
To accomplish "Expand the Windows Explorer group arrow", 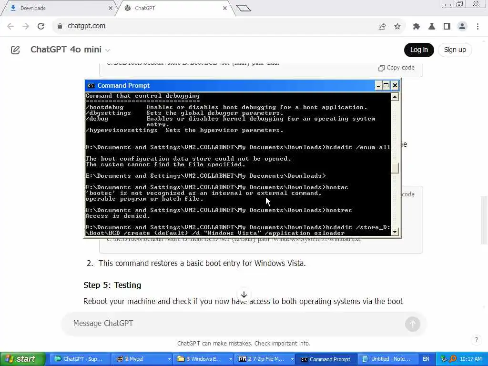I will (231, 359).
